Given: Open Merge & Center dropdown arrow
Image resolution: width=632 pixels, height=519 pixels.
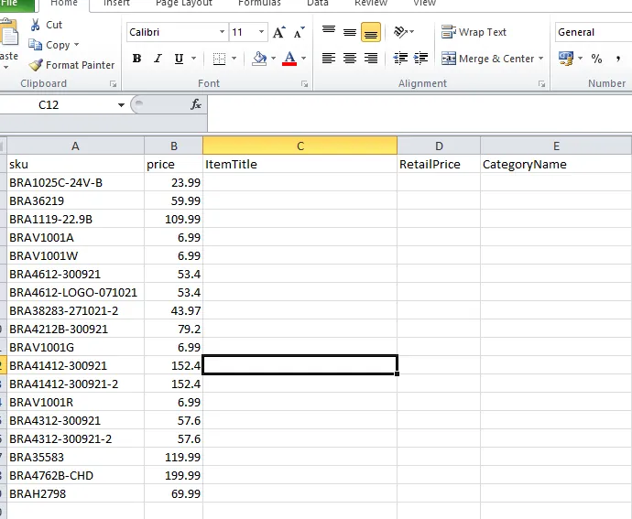Looking at the screenshot, I should pos(541,59).
